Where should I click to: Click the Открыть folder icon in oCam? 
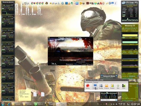coord(107,86)
